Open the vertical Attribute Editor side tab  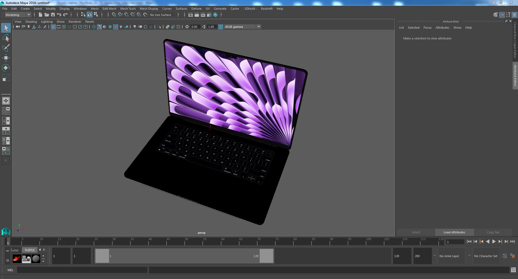coord(515,76)
